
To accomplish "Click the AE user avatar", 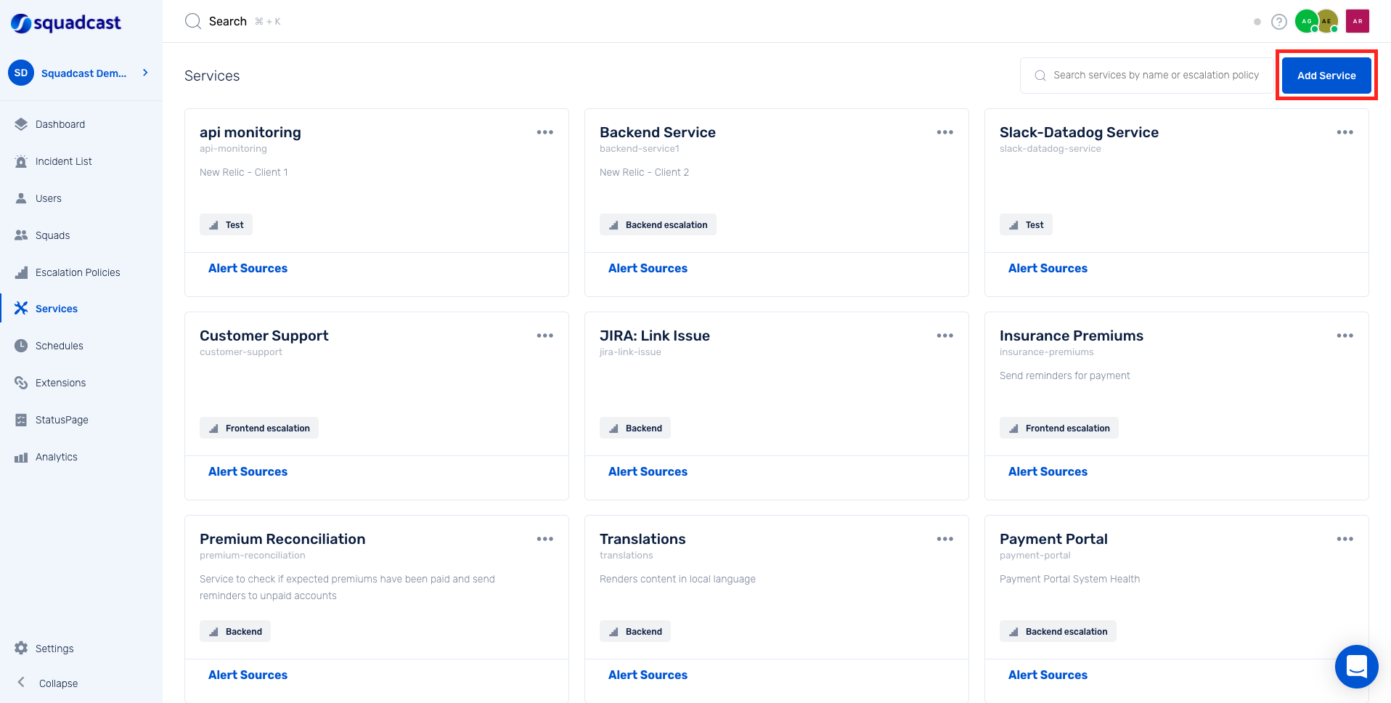I will click(1327, 21).
